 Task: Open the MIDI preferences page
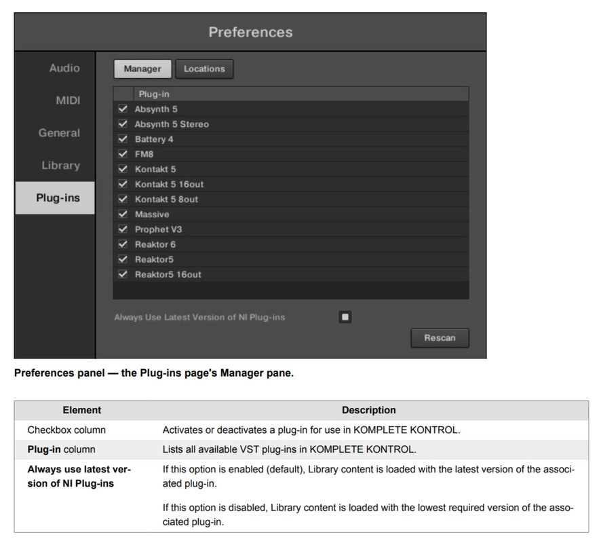pyautogui.click(x=68, y=100)
